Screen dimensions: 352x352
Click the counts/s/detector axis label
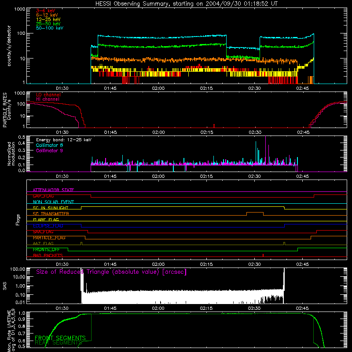(x=9, y=46)
